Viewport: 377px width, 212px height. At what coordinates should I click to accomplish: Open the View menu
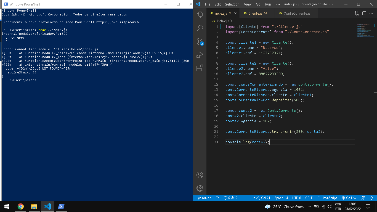coord(248,4)
